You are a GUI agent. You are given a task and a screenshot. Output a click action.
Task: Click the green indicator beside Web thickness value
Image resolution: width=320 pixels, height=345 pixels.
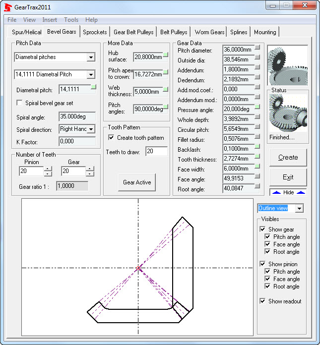click(x=165, y=89)
